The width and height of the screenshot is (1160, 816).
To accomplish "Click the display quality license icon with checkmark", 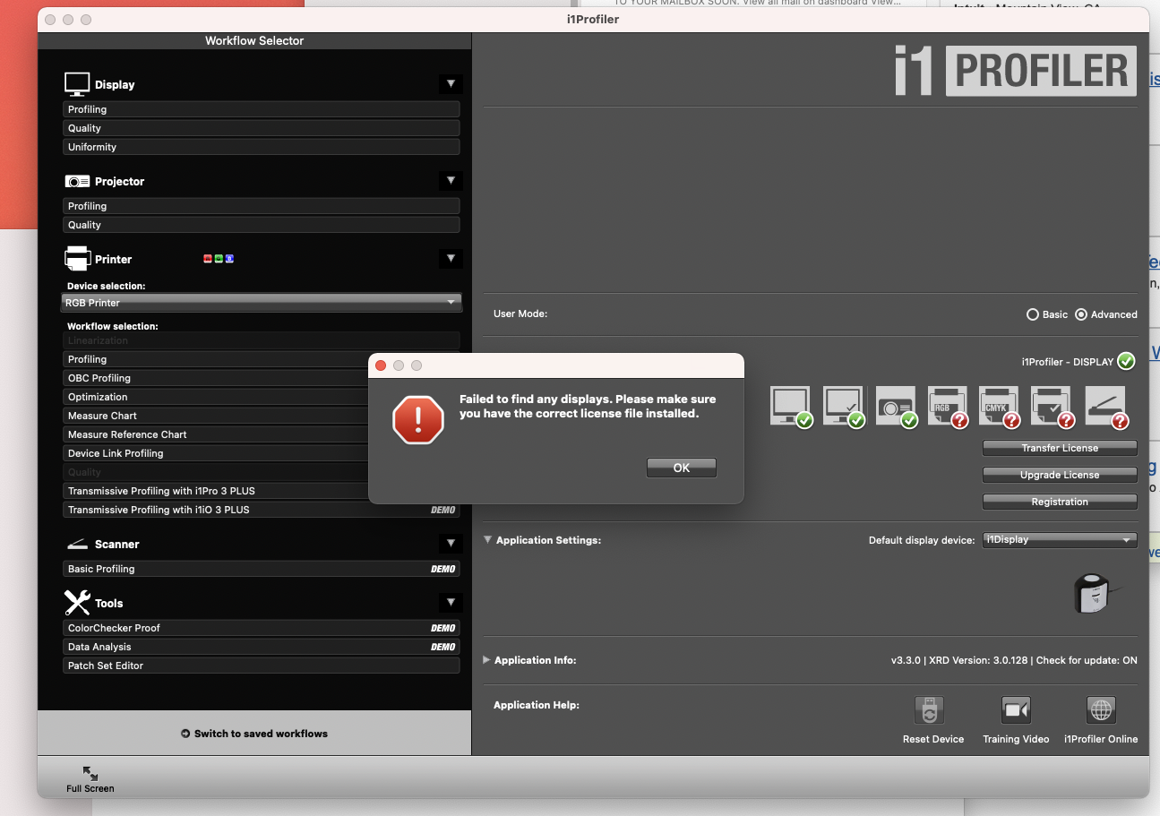I will 843,406.
